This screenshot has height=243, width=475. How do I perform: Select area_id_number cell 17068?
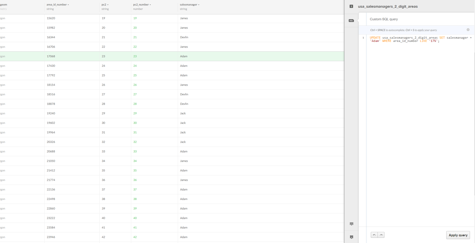[x=51, y=56]
